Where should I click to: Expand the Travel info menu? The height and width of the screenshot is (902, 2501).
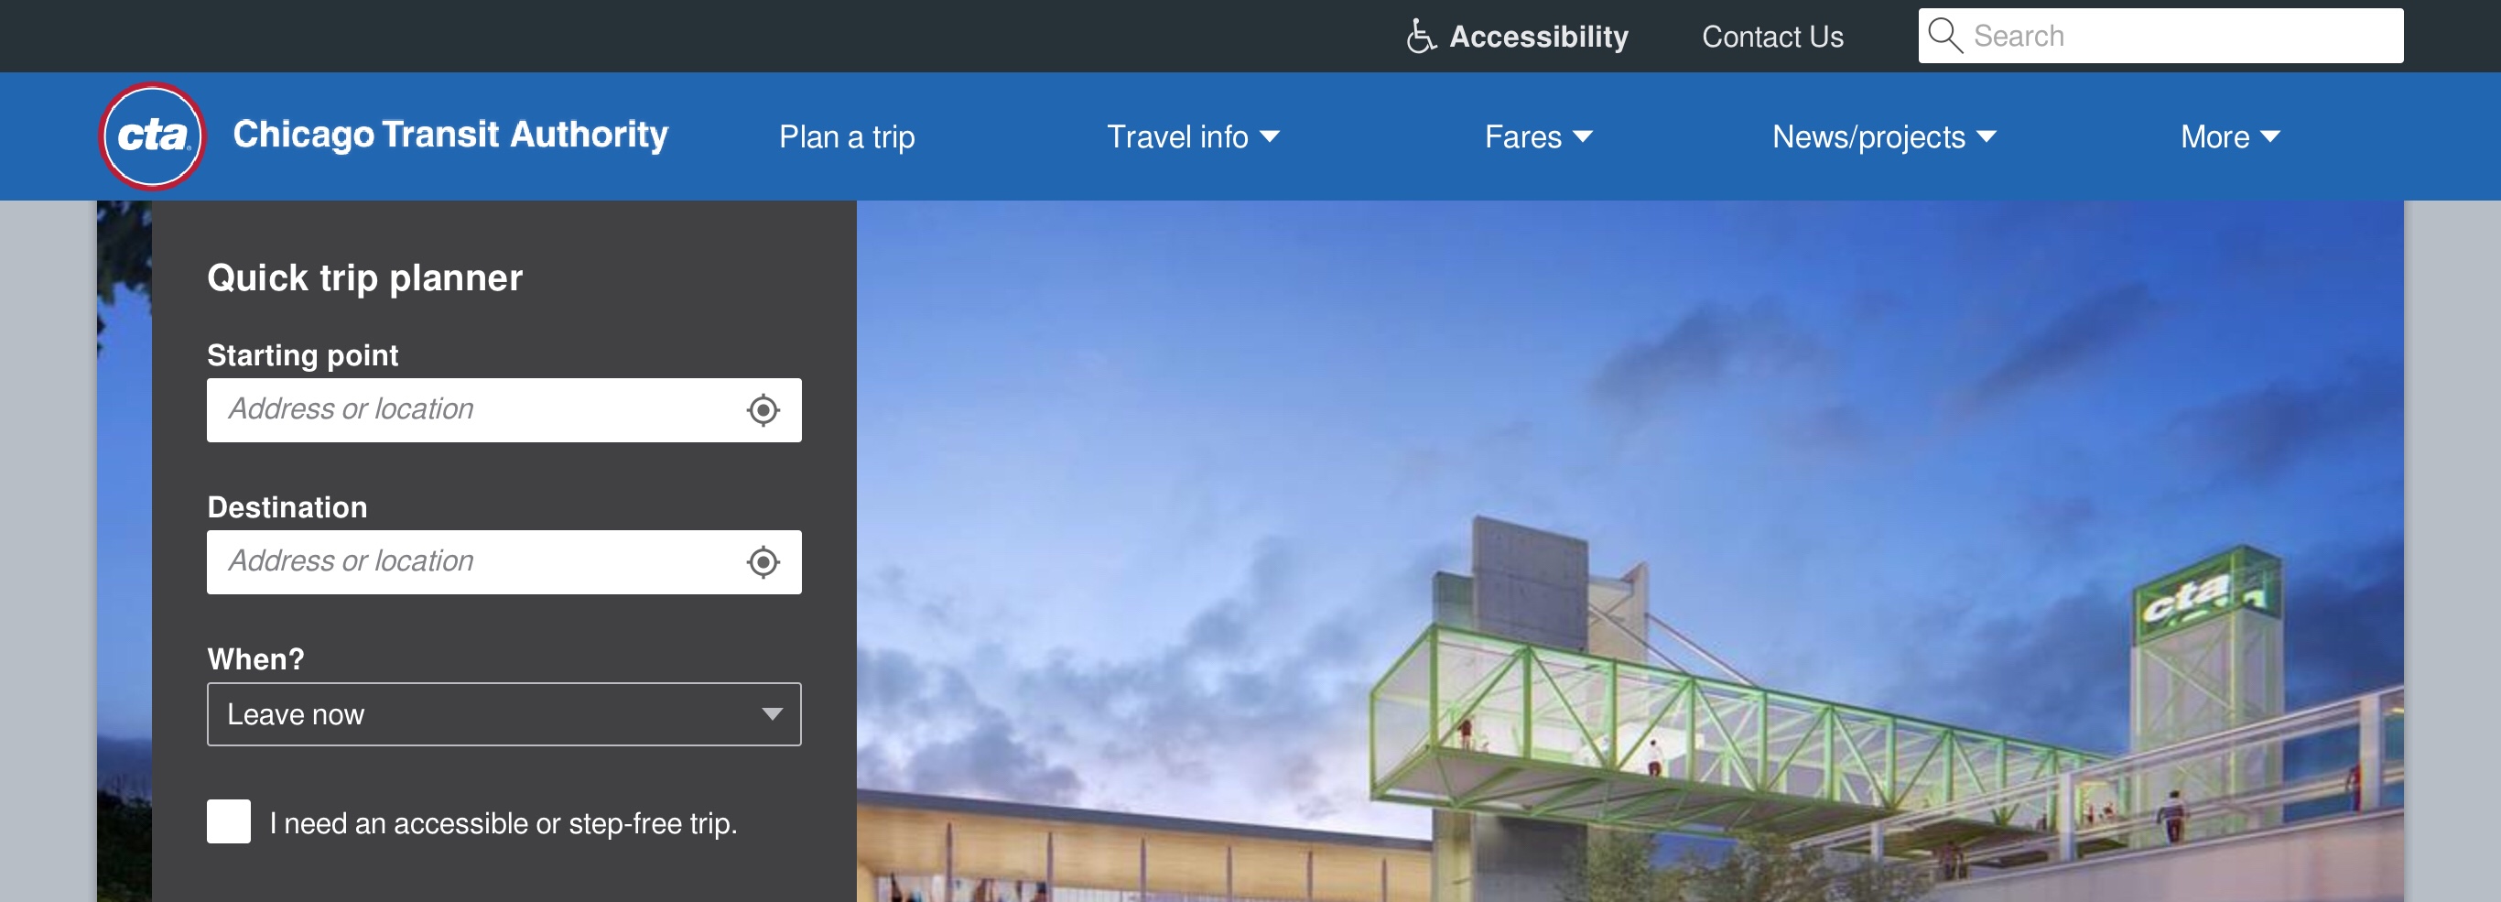pos(1193,136)
